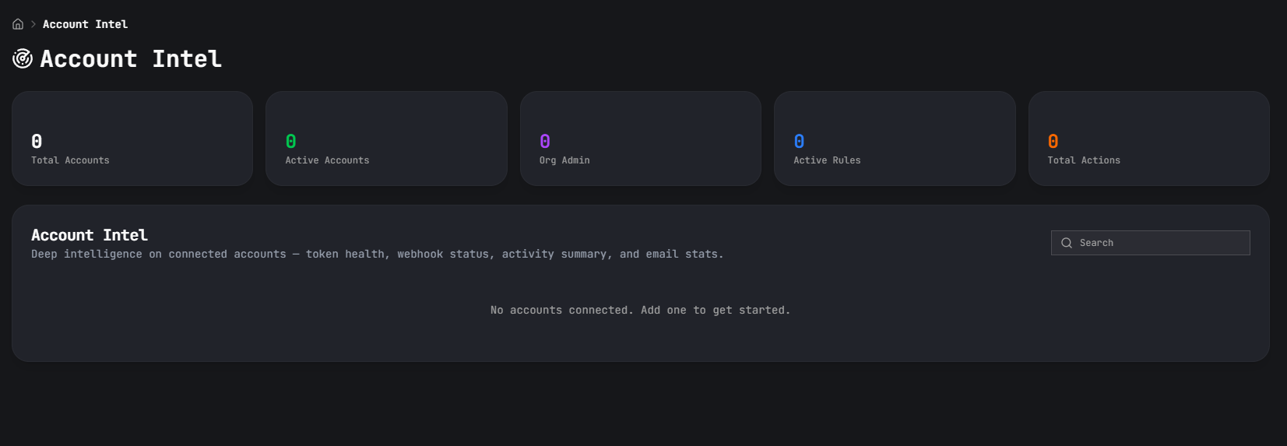Click the Account Intel breadcrumb label
The image size is (1287, 446).
click(85, 24)
